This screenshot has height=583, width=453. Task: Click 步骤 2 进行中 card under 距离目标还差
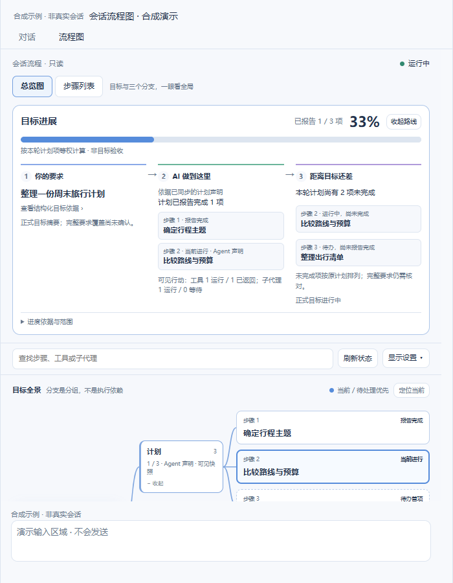click(359, 219)
